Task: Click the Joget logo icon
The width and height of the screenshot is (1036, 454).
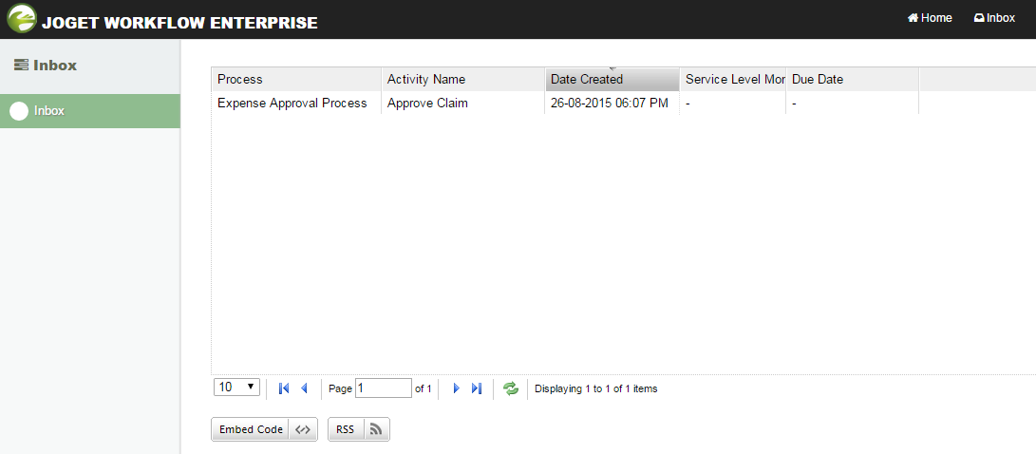Action: coord(22,20)
